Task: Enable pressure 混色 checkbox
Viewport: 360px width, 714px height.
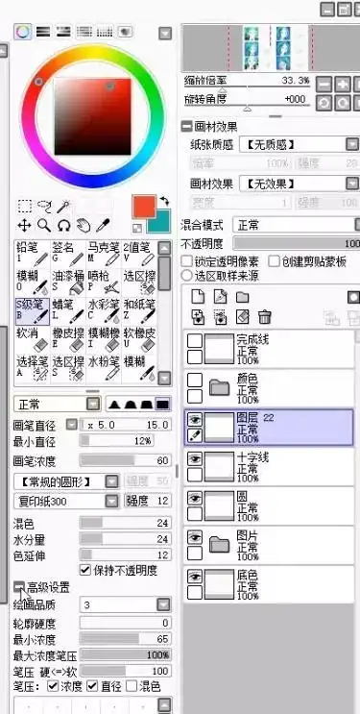Action: click(x=132, y=686)
